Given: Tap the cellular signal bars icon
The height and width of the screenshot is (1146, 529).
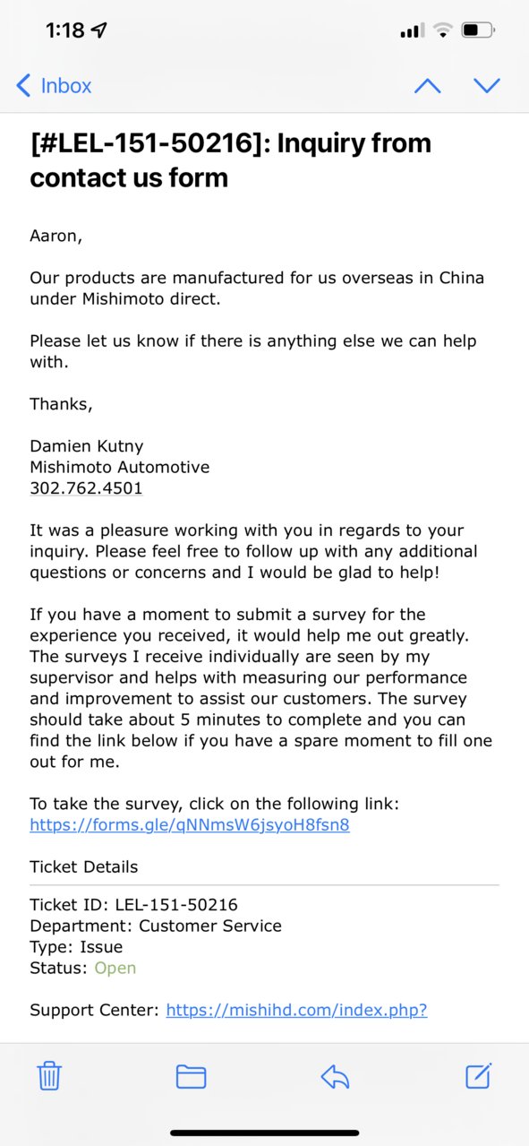Looking at the screenshot, I should (412, 31).
